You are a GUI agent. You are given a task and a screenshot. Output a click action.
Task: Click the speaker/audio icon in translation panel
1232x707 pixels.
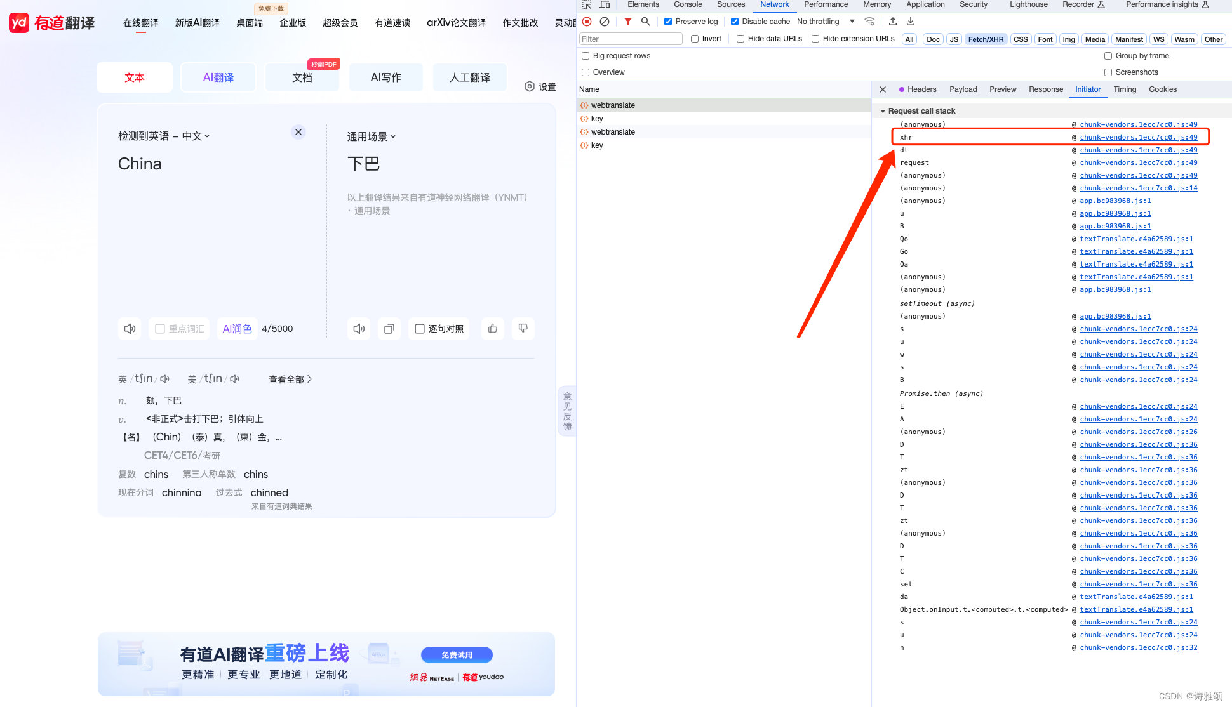point(358,328)
